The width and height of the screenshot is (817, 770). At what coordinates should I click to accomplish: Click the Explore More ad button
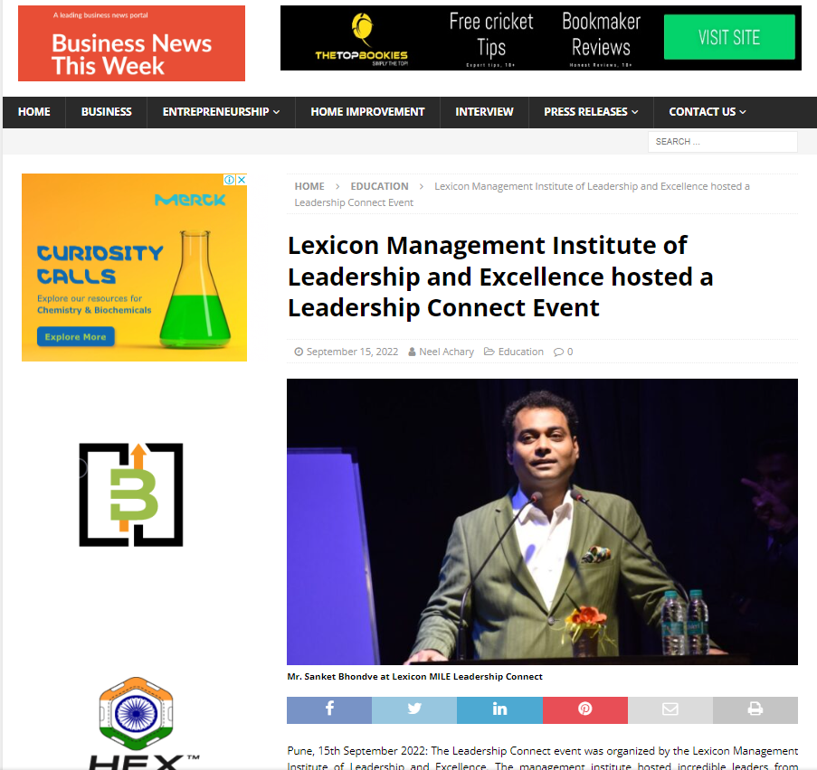point(76,337)
